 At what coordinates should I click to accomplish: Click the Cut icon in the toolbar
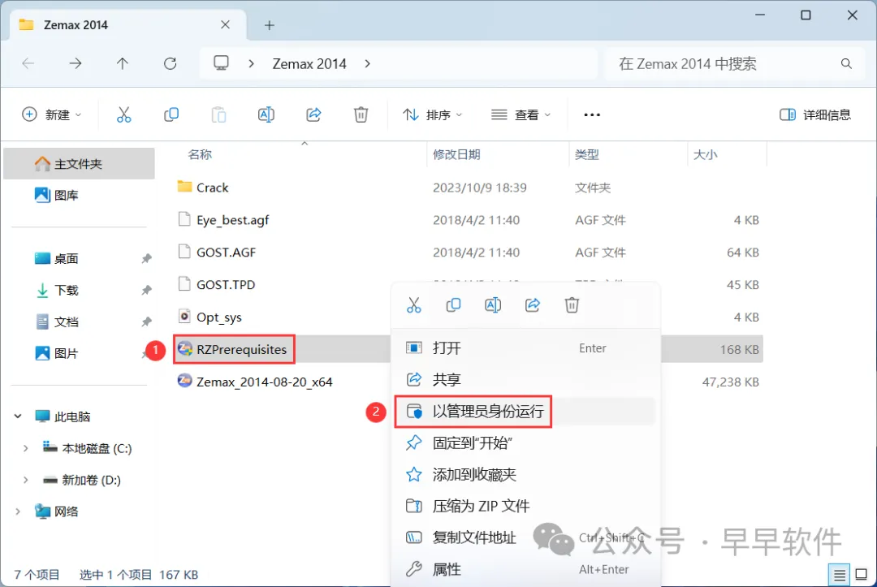pos(123,114)
